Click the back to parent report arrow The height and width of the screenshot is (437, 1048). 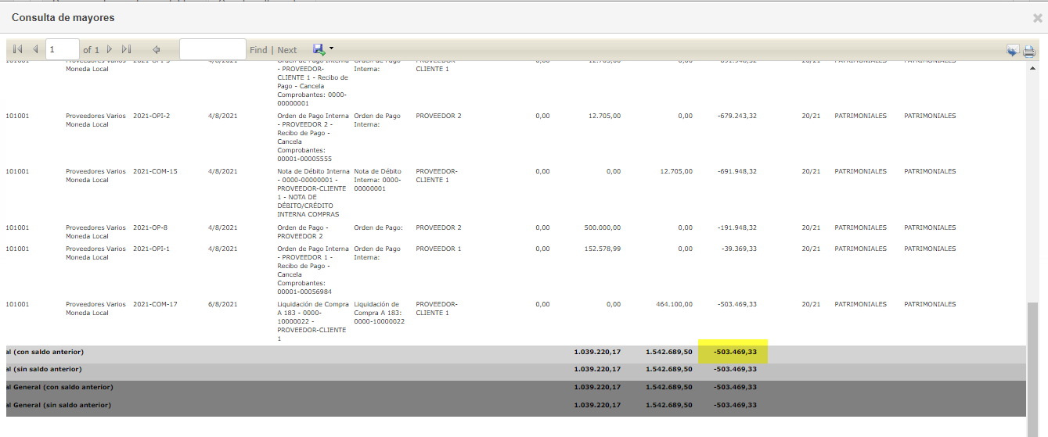tap(157, 49)
